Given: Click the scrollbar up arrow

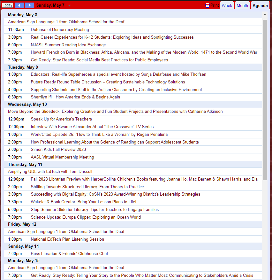Looking at the screenshot, I should (x=265, y=15).
